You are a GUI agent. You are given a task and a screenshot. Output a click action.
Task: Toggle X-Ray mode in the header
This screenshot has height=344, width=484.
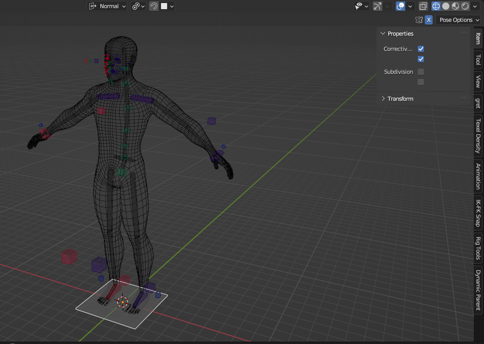click(x=423, y=6)
